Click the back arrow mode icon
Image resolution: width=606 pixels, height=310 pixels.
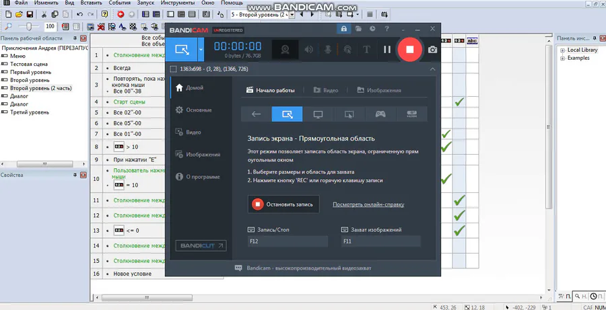pyautogui.click(x=256, y=114)
